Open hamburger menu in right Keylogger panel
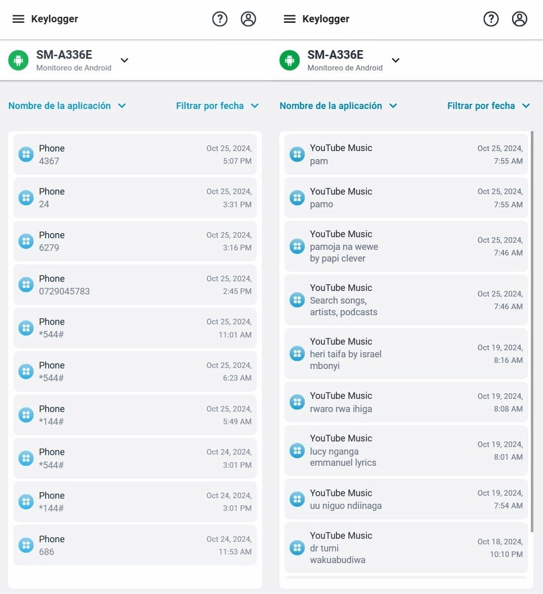Image resolution: width=543 pixels, height=594 pixels. (x=289, y=19)
